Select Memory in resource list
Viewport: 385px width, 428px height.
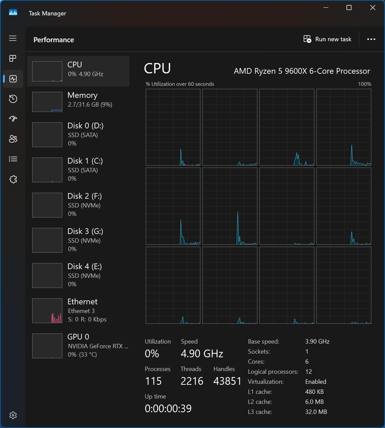(x=78, y=102)
